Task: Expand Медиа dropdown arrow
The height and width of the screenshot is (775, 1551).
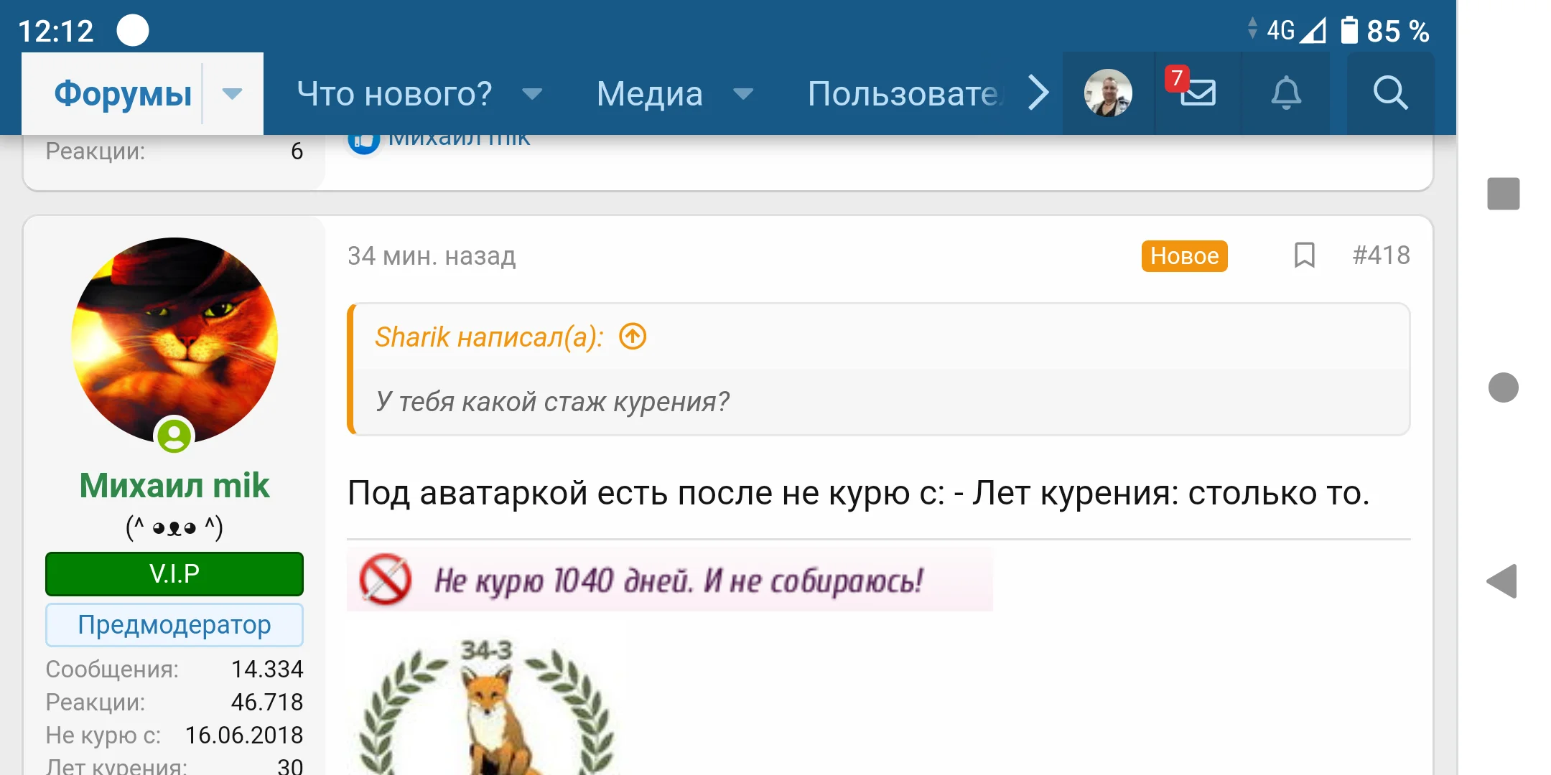Action: tap(743, 94)
